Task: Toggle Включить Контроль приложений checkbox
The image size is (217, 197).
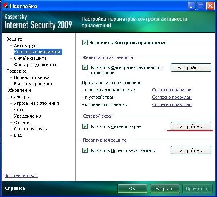Action: pyautogui.click(x=85, y=43)
